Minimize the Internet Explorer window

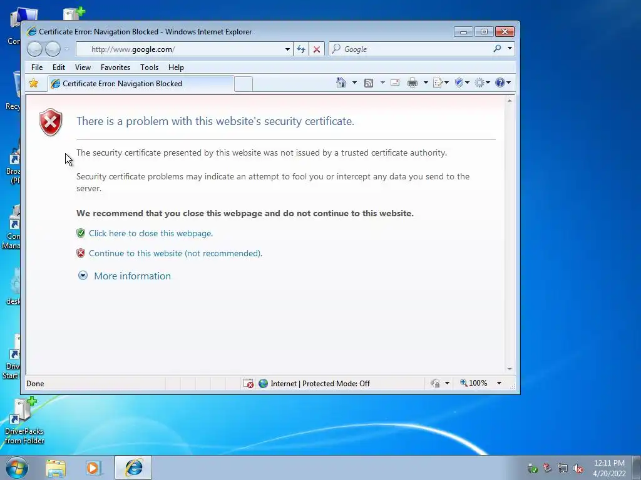(463, 32)
